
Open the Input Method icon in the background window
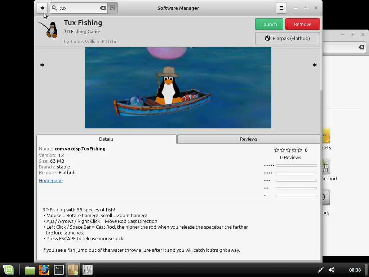click(x=326, y=166)
